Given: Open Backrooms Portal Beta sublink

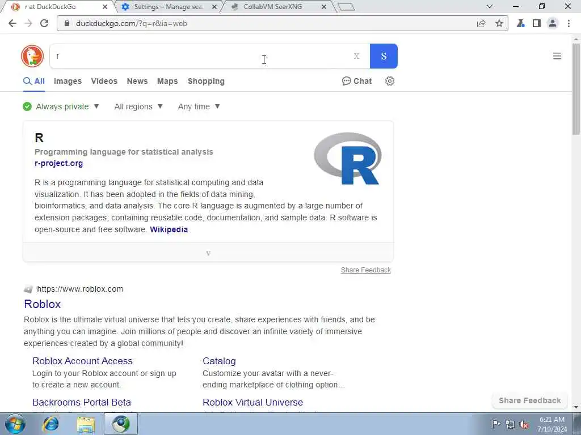Looking at the screenshot, I should click(x=82, y=402).
